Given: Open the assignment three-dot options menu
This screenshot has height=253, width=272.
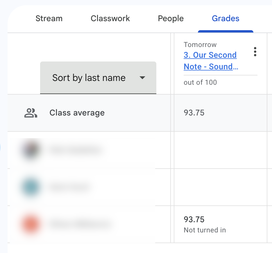Looking at the screenshot, I should pyautogui.click(x=255, y=52).
